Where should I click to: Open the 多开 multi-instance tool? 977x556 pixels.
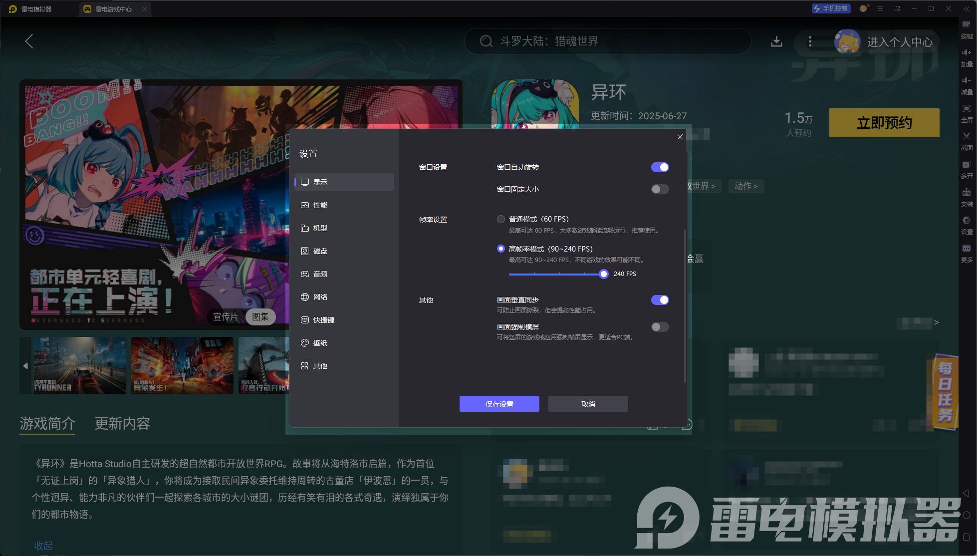[967, 169]
